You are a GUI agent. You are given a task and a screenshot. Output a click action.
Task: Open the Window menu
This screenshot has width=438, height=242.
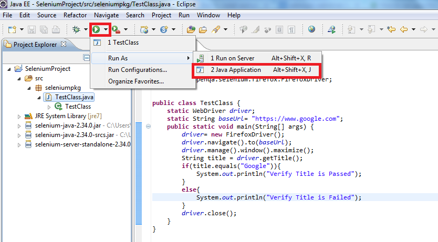tap(208, 15)
